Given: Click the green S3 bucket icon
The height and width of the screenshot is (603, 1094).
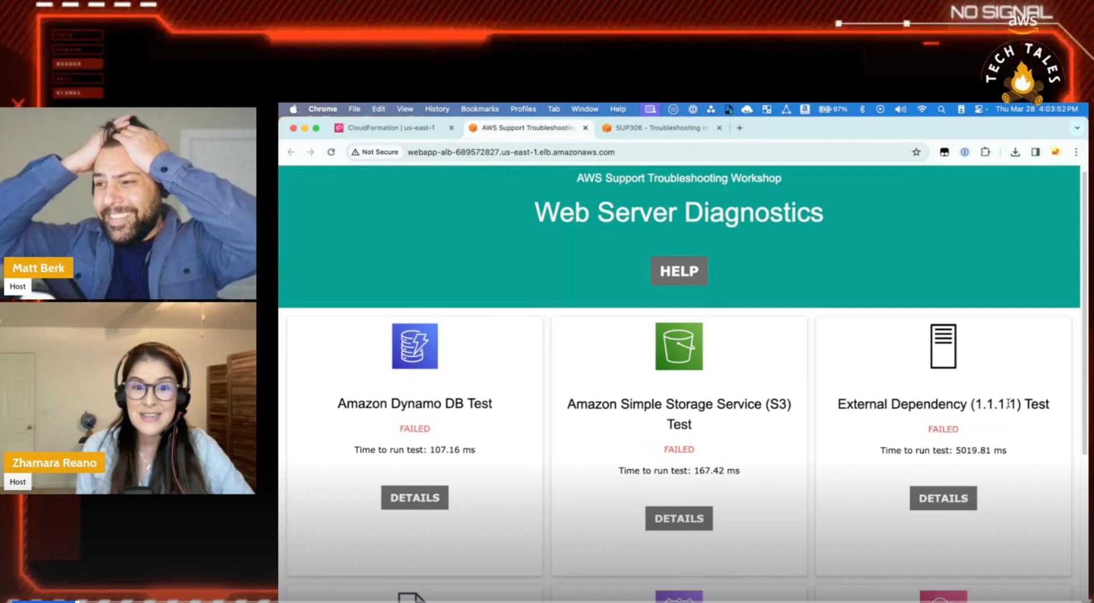Looking at the screenshot, I should pyautogui.click(x=678, y=346).
